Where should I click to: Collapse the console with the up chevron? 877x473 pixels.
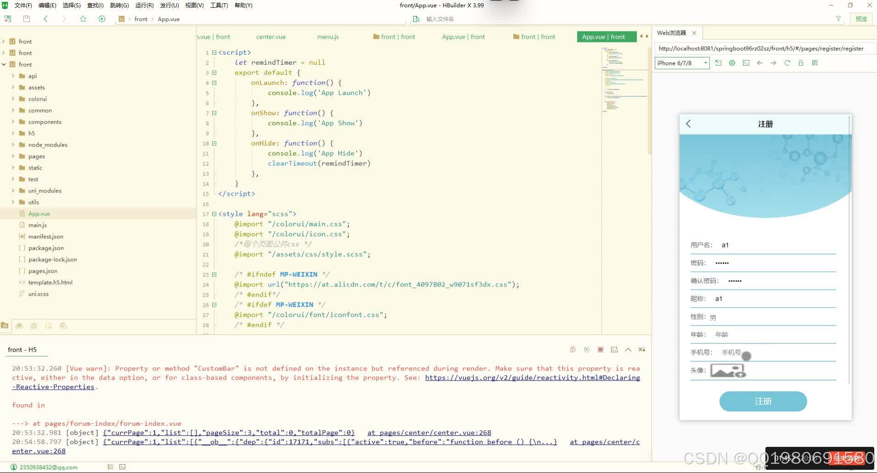[x=628, y=349]
